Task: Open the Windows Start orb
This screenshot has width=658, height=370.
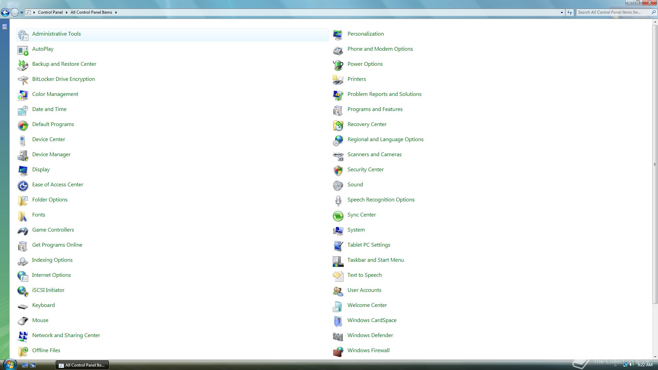Action: tap(10, 364)
